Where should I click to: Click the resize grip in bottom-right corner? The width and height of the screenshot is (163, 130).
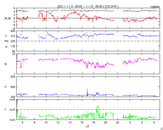tap(161, 128)
